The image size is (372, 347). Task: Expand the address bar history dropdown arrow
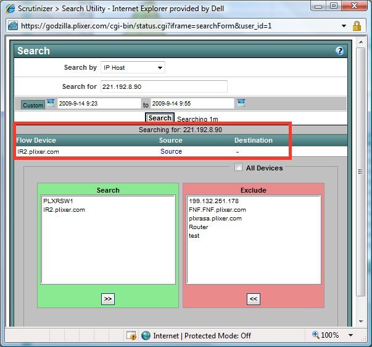click(344, 26)
